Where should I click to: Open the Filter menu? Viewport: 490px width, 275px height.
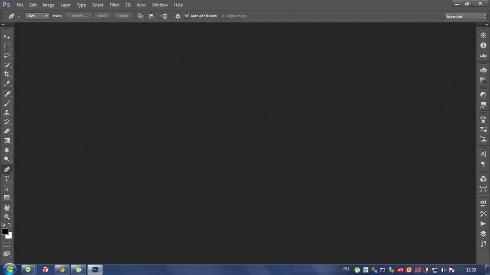coord(114,5)
